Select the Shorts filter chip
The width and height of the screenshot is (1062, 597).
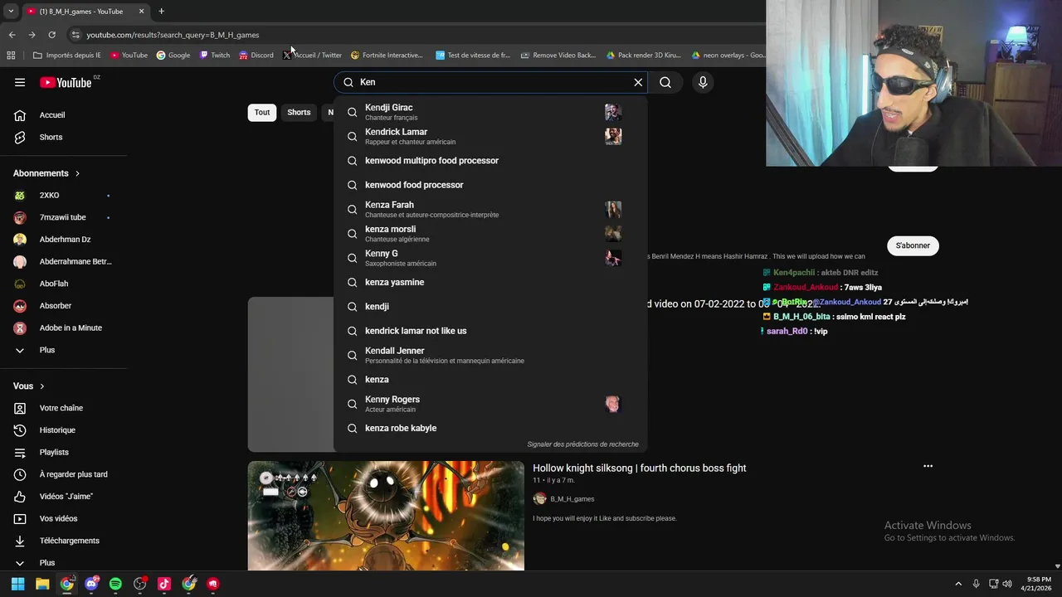299,113
